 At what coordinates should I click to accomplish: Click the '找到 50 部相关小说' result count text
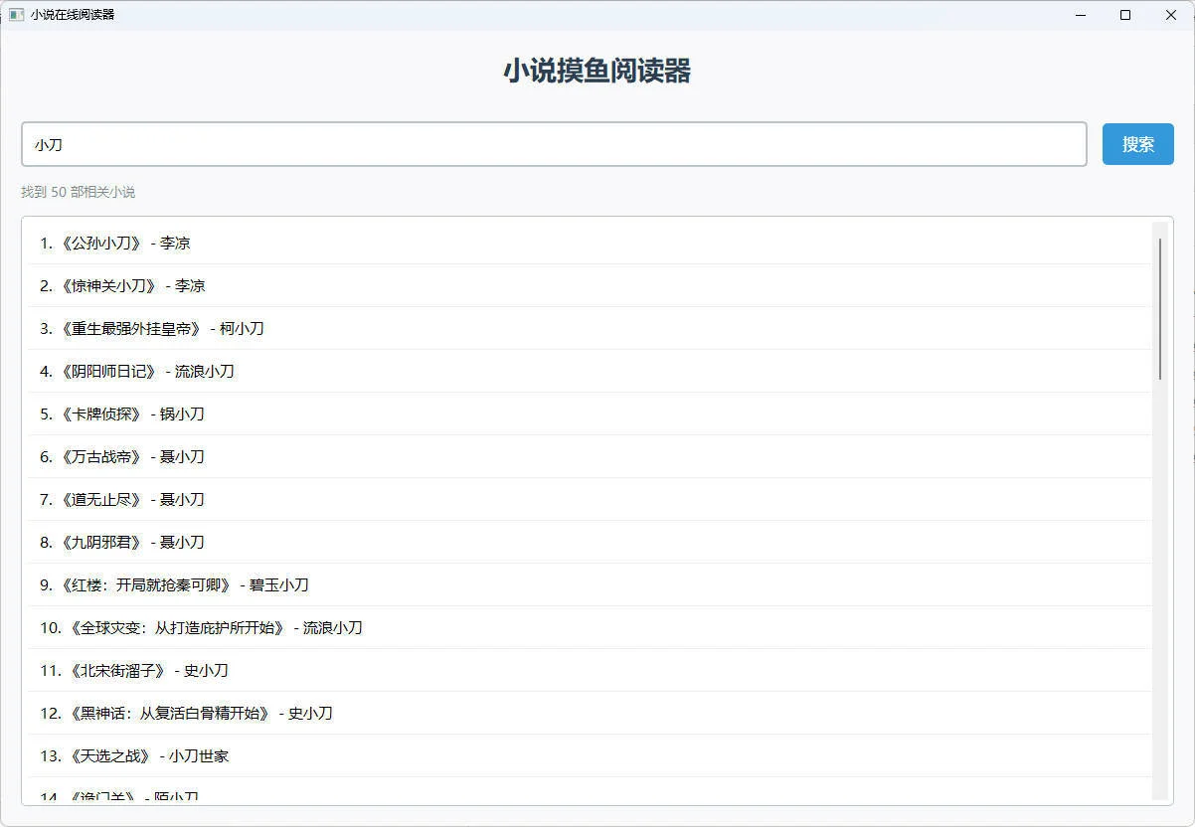click(78, 192)
